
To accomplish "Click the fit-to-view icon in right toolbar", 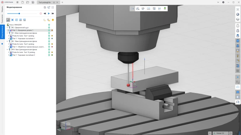I will (x=238, y=10).
